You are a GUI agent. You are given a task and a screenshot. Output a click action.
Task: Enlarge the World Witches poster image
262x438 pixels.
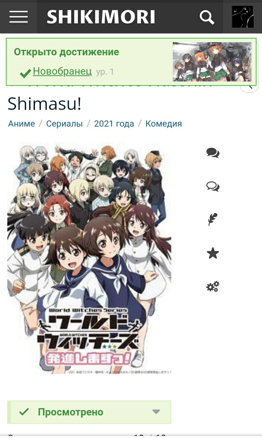(89, 258)
